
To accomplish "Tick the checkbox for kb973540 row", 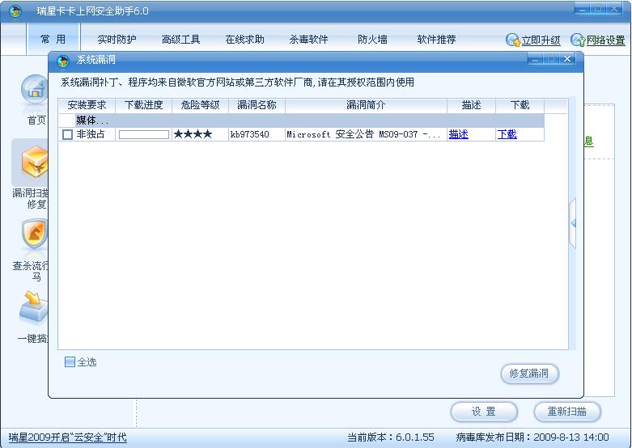I will (68, 134).
